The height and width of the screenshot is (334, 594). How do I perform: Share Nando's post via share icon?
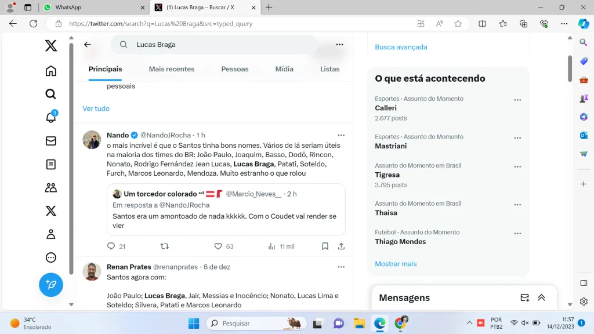click(x=342, y=246)
